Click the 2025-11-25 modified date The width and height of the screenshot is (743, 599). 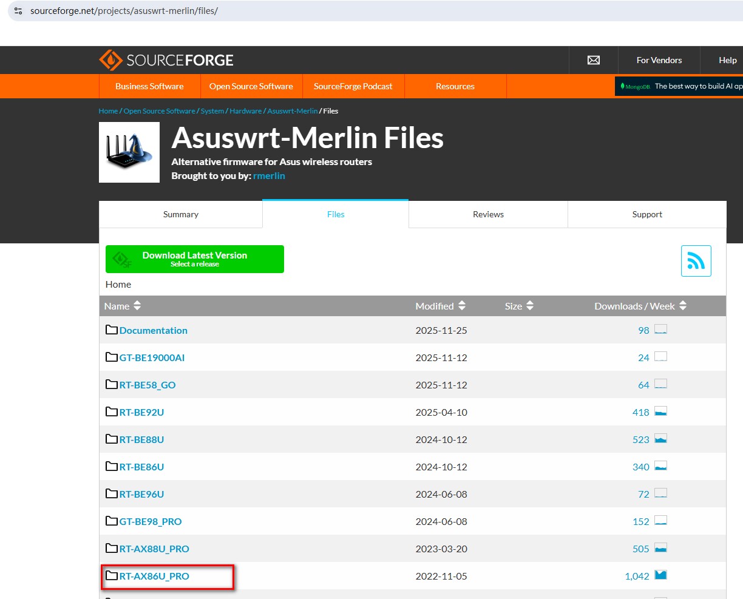[x=441, y=330]
